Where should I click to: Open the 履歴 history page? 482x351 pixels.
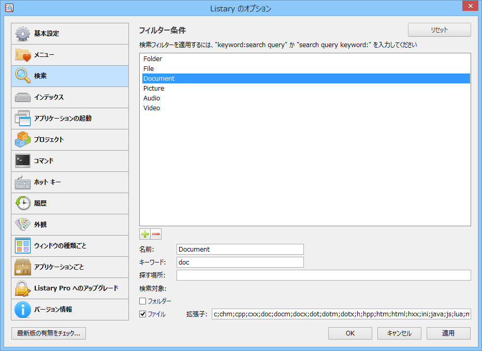(70, 203)
